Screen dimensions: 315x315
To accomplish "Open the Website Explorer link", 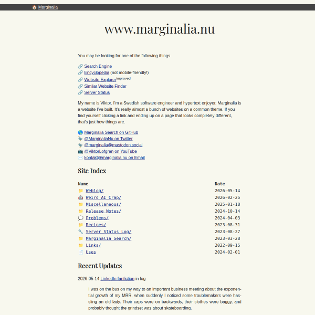I will pos(100,80).
